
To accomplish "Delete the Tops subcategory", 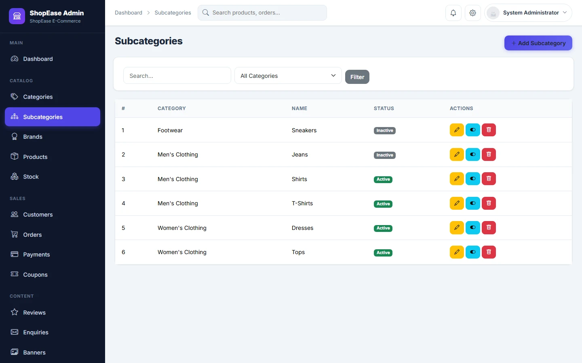I will tap(489, 252).
